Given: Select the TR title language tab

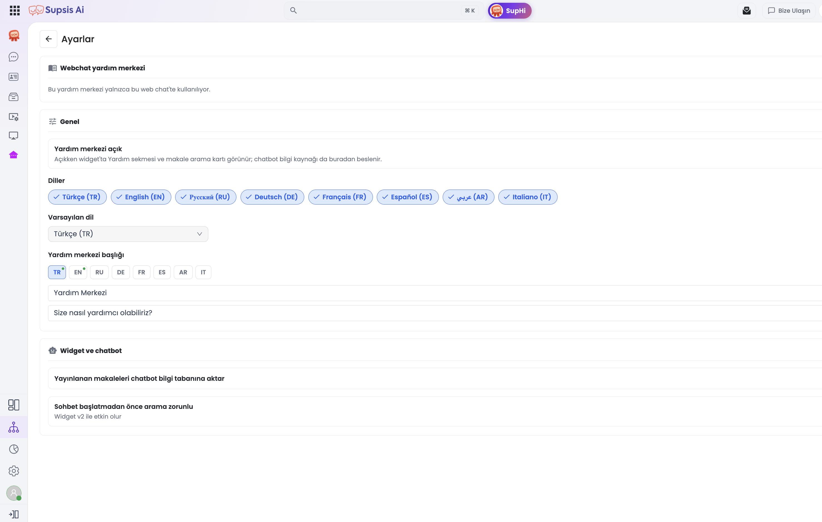Looking at the screenshot, I should coord(57,272).
